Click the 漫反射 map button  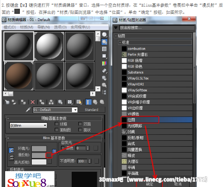tap(49, 155)
